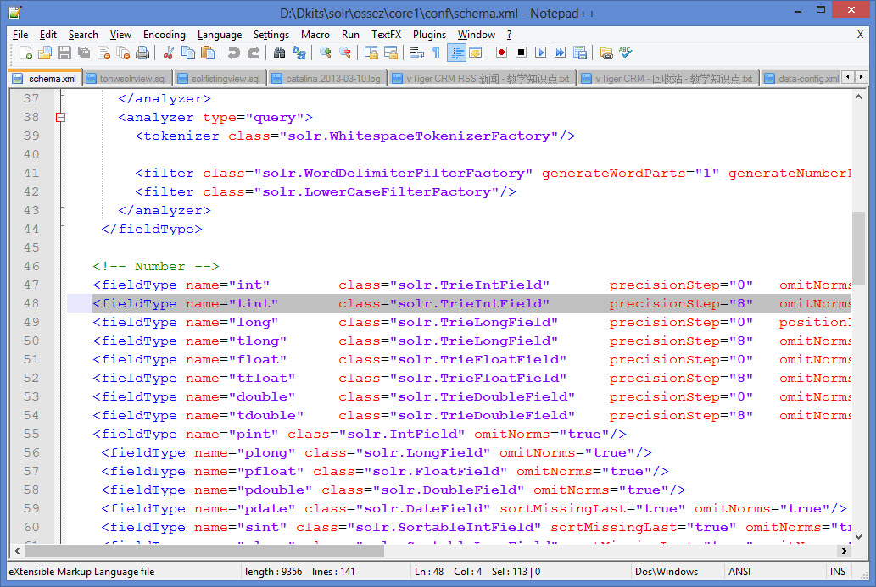Collapse the analyzer fold at line 38
Screen dimensions: 876x587
coord(60,117)
